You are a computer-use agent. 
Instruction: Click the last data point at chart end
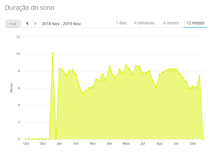pyautogui.click(x=203, y=139)
